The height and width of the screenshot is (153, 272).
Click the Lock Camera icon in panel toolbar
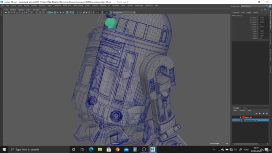(8, 12)
